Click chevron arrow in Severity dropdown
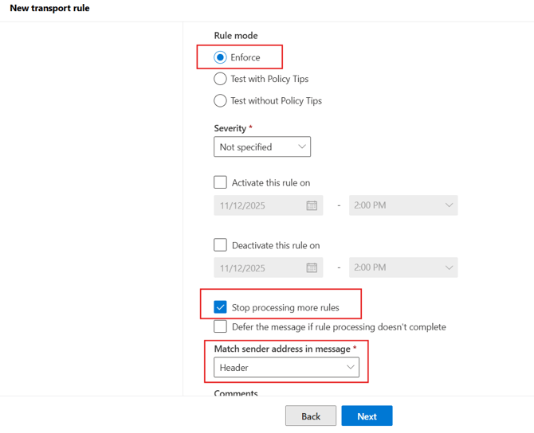 301,146
